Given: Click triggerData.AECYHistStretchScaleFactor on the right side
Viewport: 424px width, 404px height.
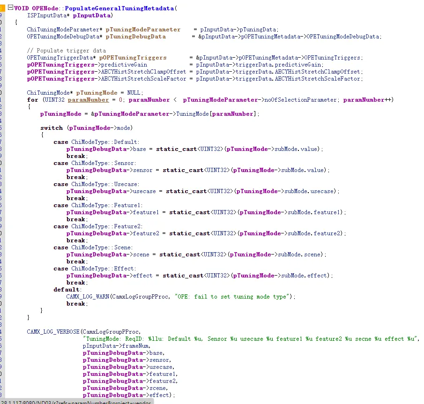Looking at the screenshot, I should coord(298,79).
